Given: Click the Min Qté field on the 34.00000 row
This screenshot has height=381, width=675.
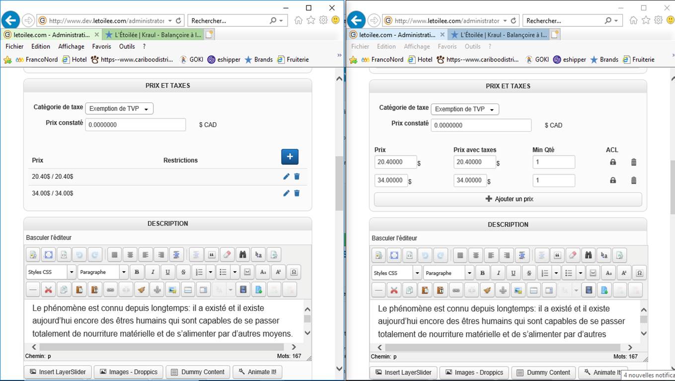Looking at the screenshot, I should (x=554, y=180).
